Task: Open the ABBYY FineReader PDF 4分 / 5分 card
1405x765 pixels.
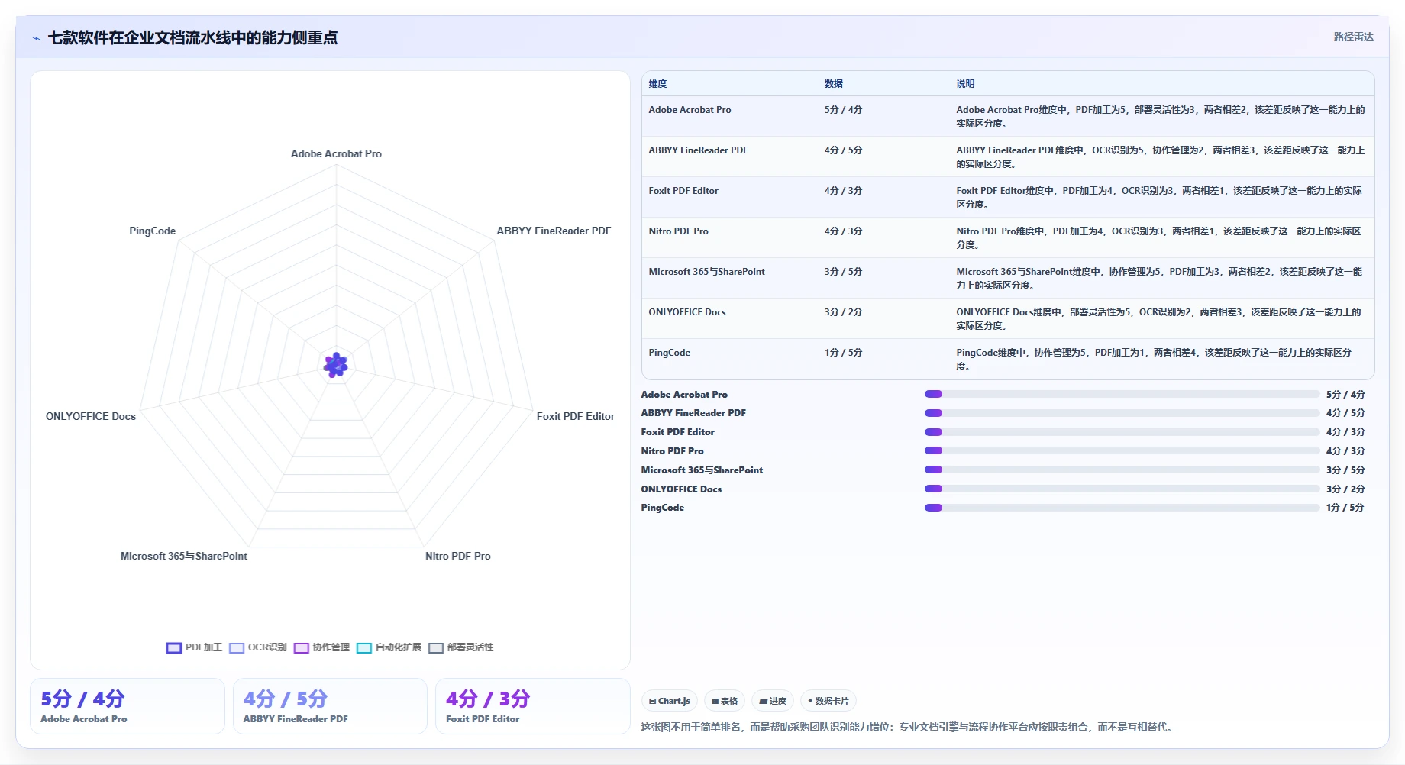Action: (330, 706)
